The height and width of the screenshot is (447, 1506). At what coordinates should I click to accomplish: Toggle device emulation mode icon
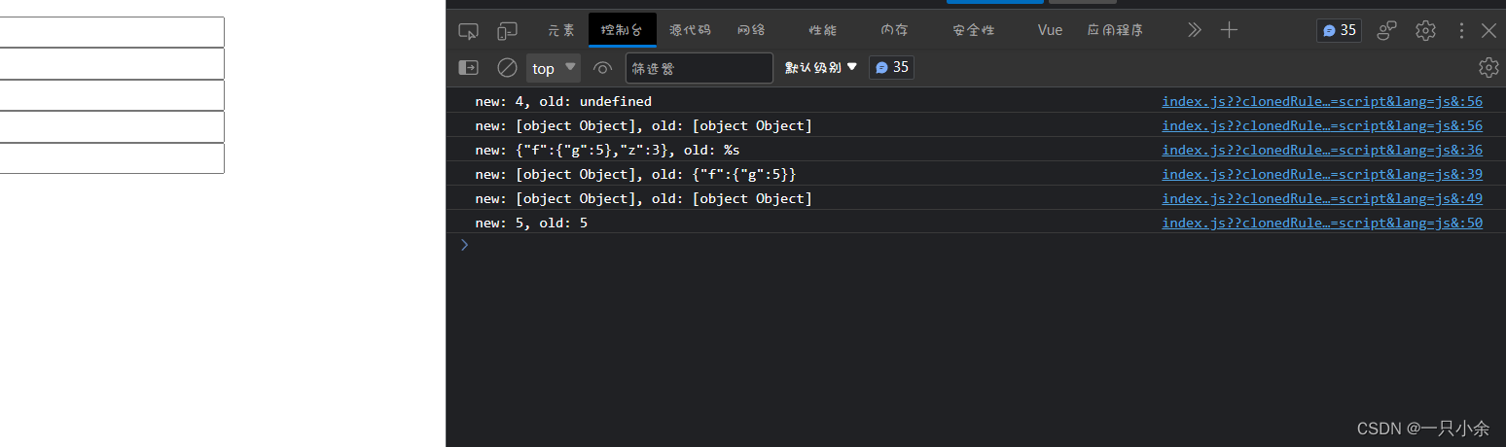(507, 31)
